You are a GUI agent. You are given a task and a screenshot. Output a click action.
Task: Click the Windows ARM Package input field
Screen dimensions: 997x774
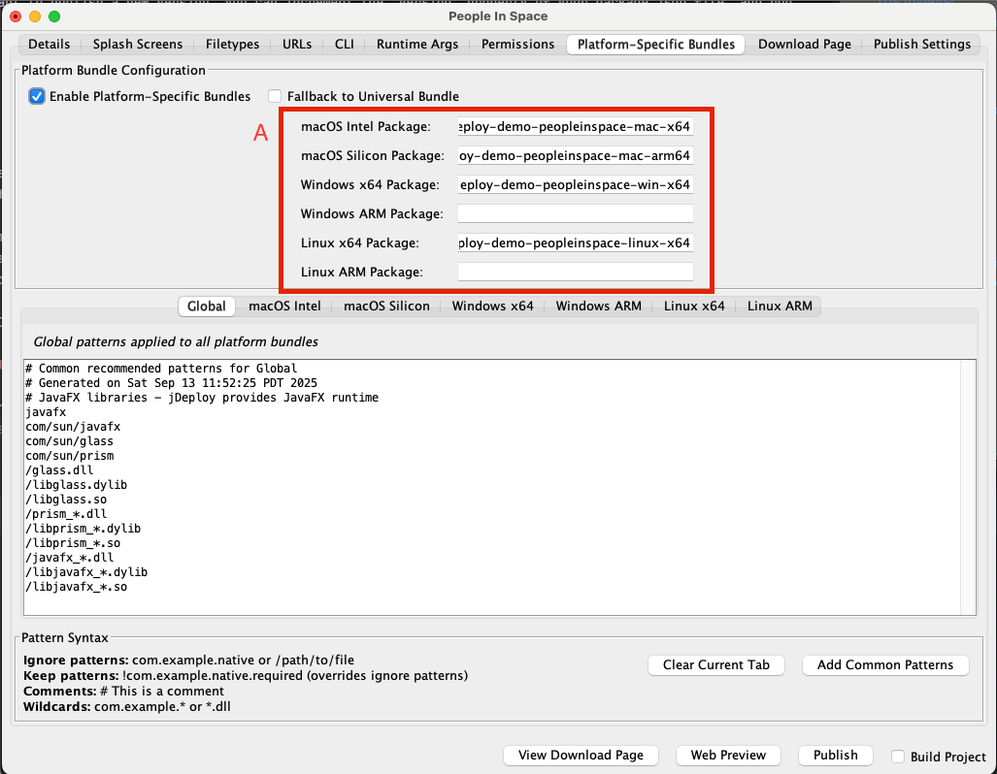click(575, 214)
